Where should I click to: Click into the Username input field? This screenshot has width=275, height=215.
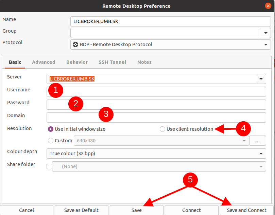pos(156,92)
